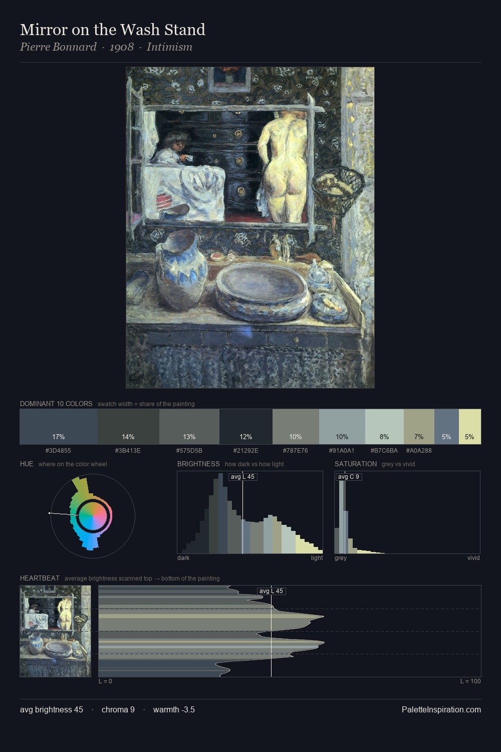Screen dimensions: 501x752
Task: Click the 'avg C 9' label in Saturation chart
Action: click(349, 477)
